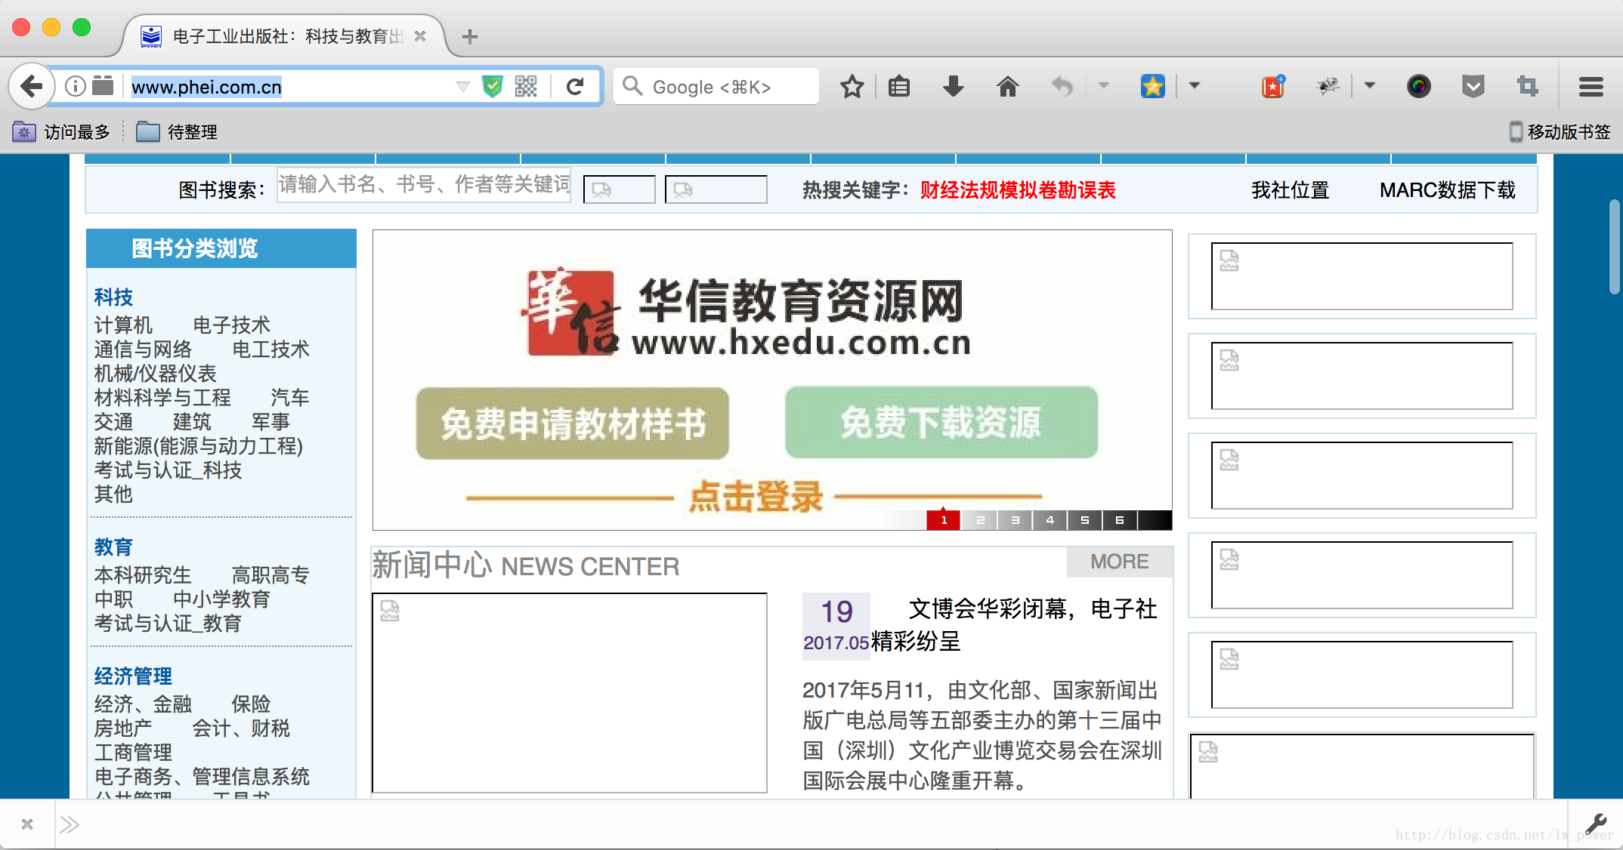Select the 电子工业出版社 browser tab
1623x850 pixels.
(283, 36)
